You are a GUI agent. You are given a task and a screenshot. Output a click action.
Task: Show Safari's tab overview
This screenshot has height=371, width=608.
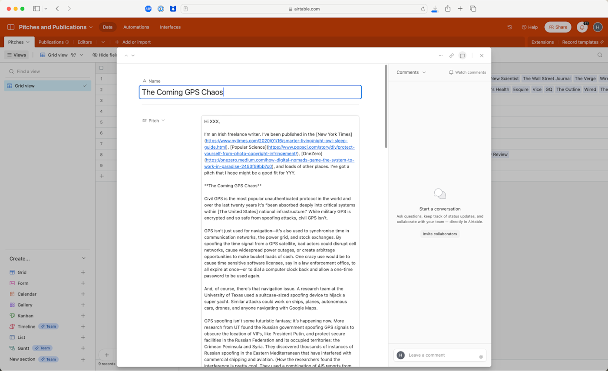point(473,9)
